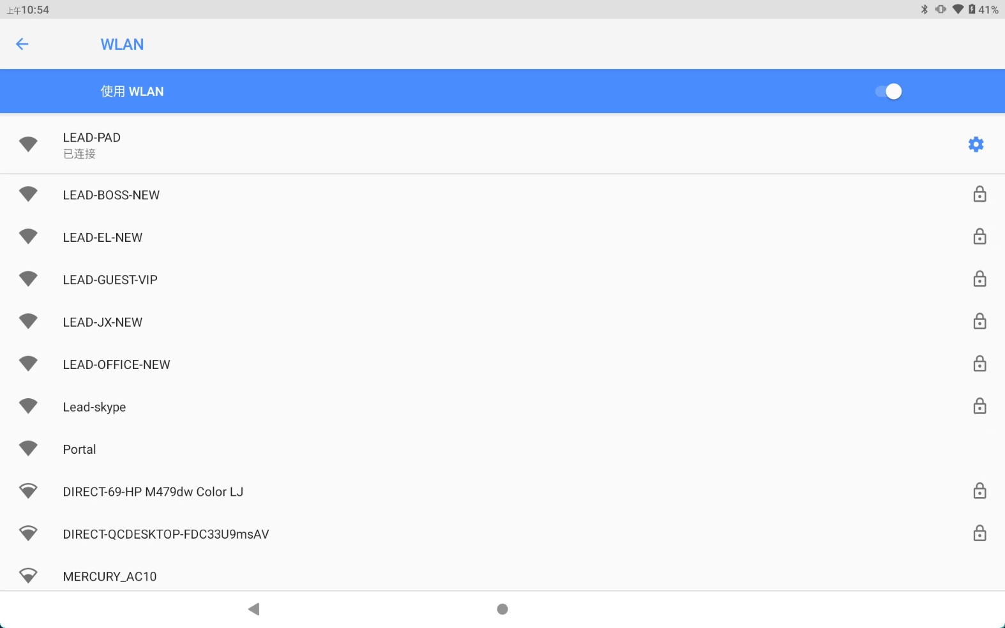
Task: Tap Wi-Fi signal icon for LEAD-OFFICE-NEW
Action: 28,364
